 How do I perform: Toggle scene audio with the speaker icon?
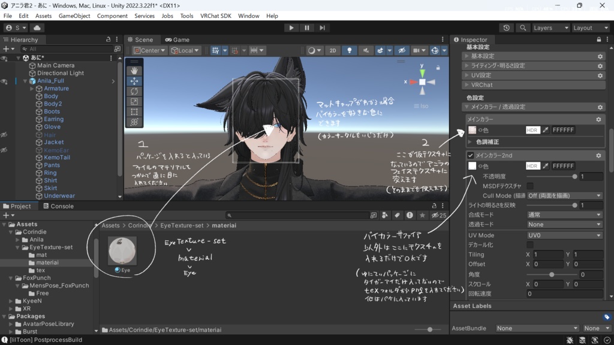[x=366, y=50]
